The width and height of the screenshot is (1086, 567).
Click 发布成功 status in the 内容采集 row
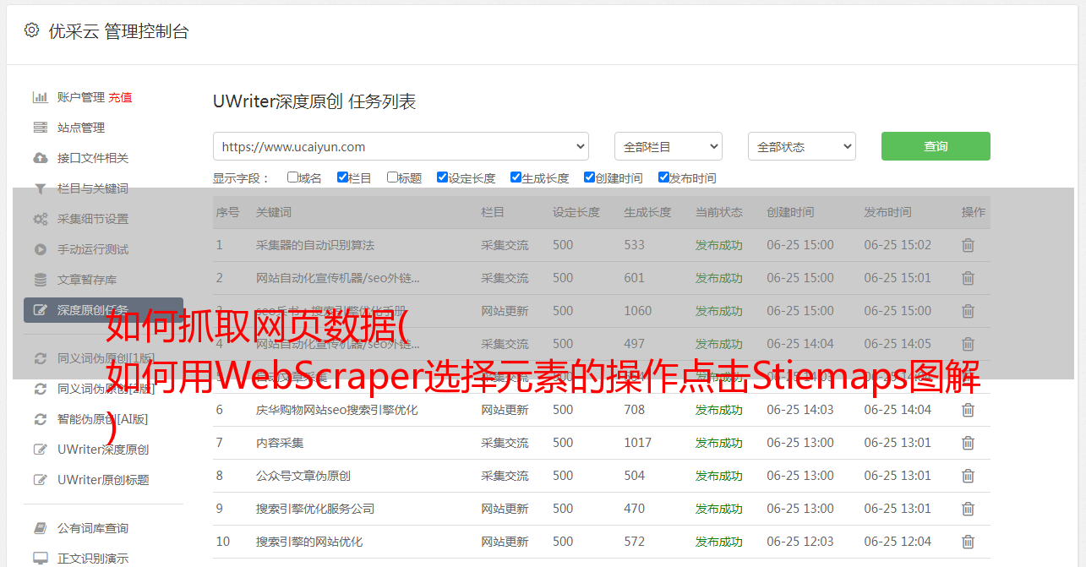click(719, 443)
